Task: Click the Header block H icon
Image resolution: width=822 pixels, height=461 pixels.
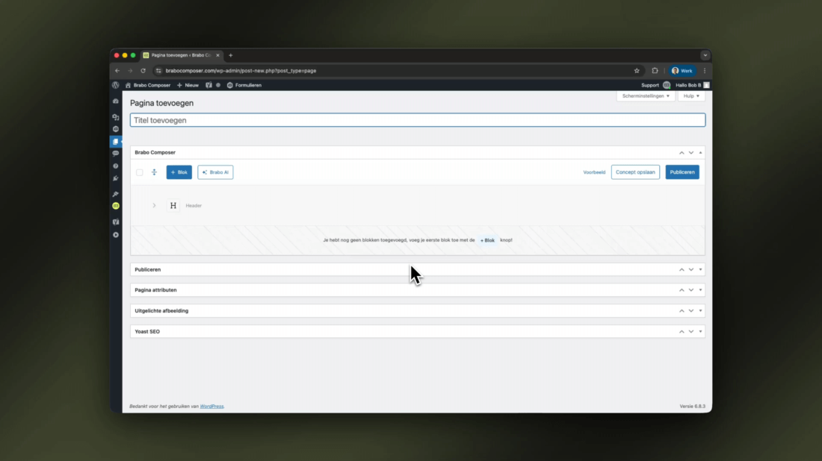Action: tap(173, 206)
